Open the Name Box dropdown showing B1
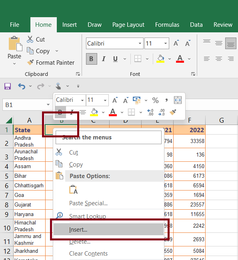 [48, 105]
